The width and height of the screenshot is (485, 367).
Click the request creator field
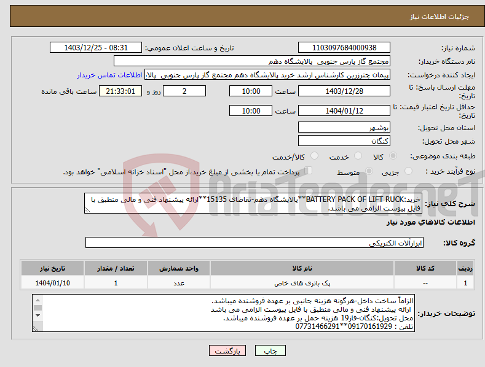[267, 75]
